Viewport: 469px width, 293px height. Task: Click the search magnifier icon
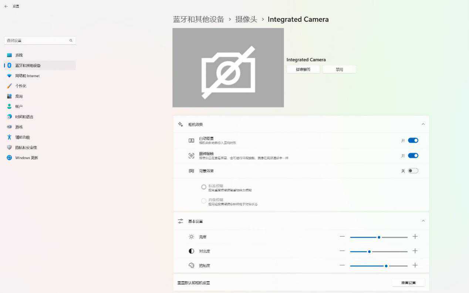[71, 41]
